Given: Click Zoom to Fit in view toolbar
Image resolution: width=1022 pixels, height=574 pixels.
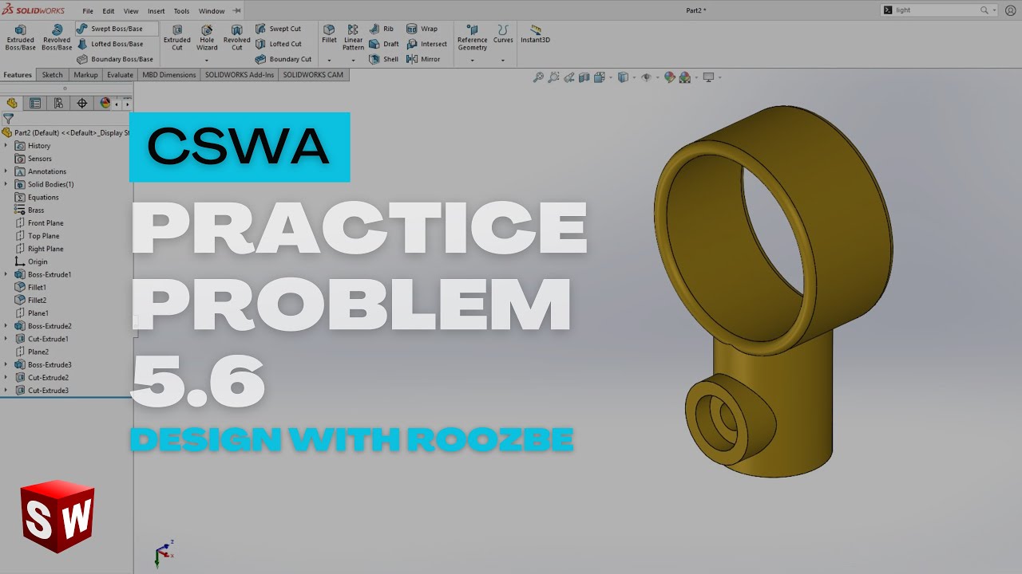Looking at the screenshot, I should click(538, 77).
